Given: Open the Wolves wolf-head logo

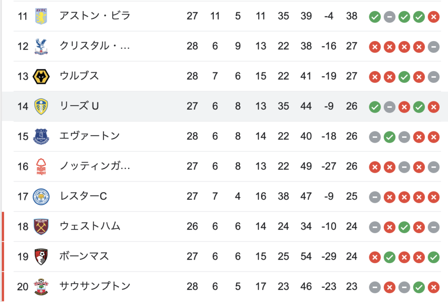Looking at the screenshot, I should point(41,76).
